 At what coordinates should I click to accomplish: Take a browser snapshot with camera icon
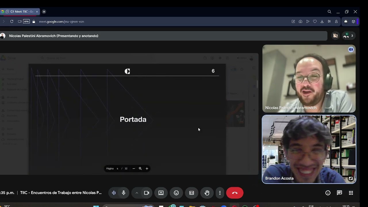pos(300,22)
